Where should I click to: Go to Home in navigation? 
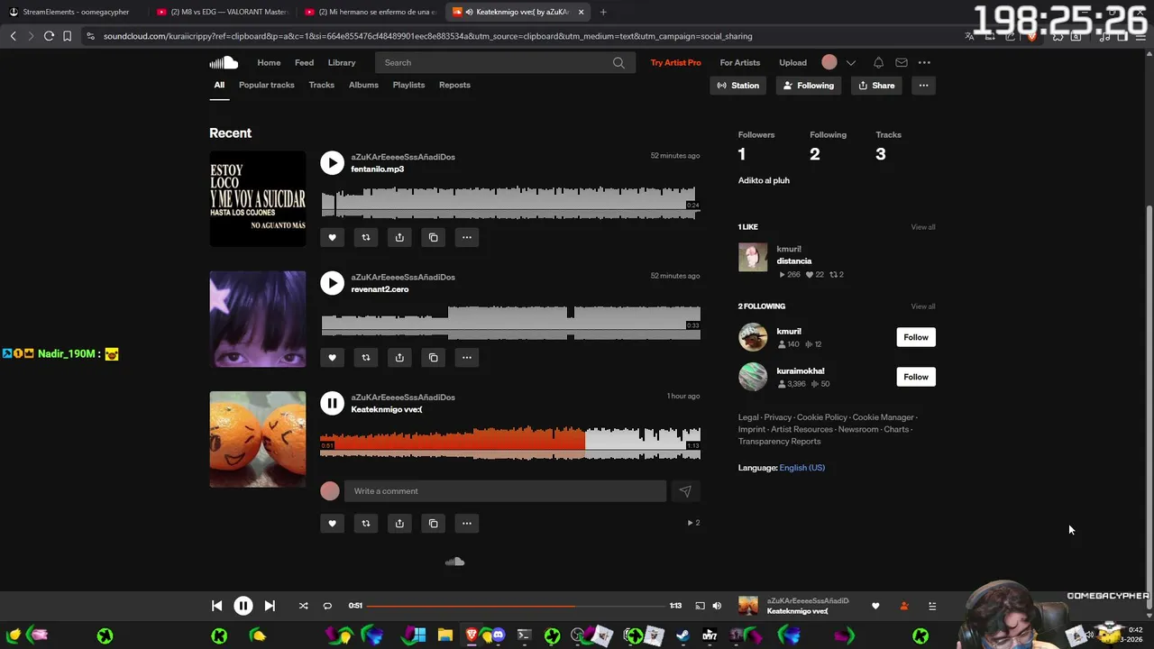click(x=269, y=62)
